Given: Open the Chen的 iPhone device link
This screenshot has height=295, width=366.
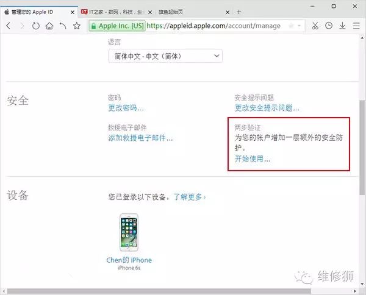Looking at the screenshot, I should pyautogui.click(x=129, y=260).
